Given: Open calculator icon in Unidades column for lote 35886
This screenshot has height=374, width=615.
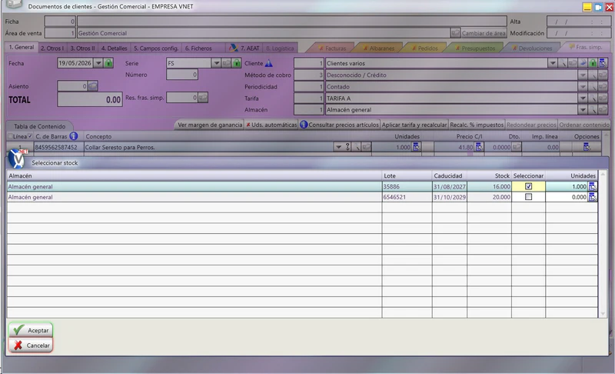Looking at the screenshot, I should pos(592,186).
